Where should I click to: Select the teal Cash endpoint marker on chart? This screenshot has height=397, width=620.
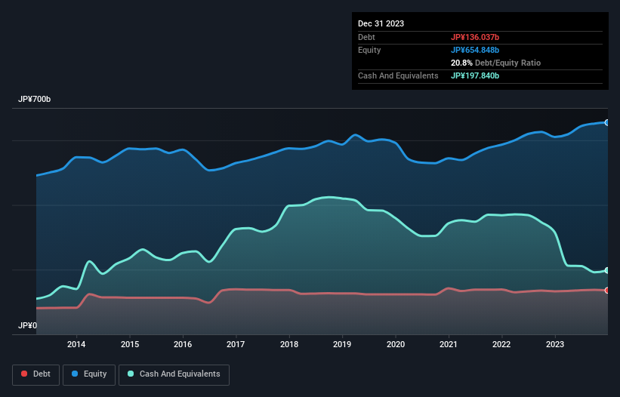[x=606, y=270]
